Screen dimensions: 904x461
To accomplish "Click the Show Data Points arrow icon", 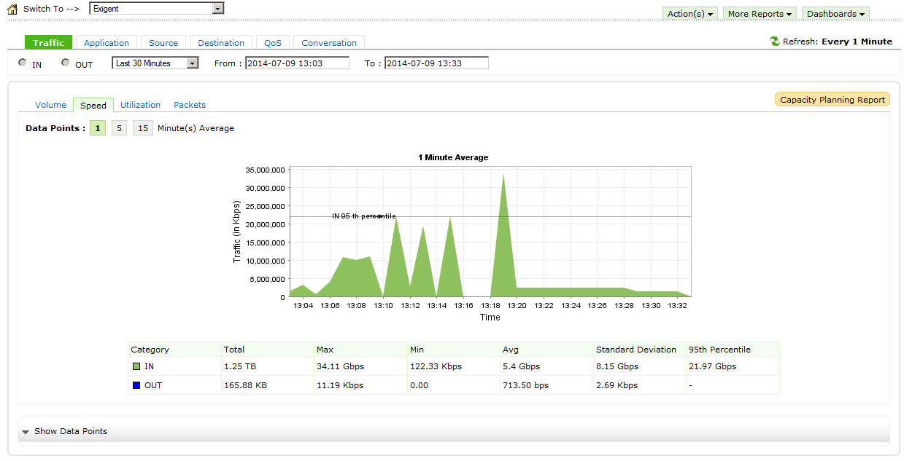I will point(26,432).
